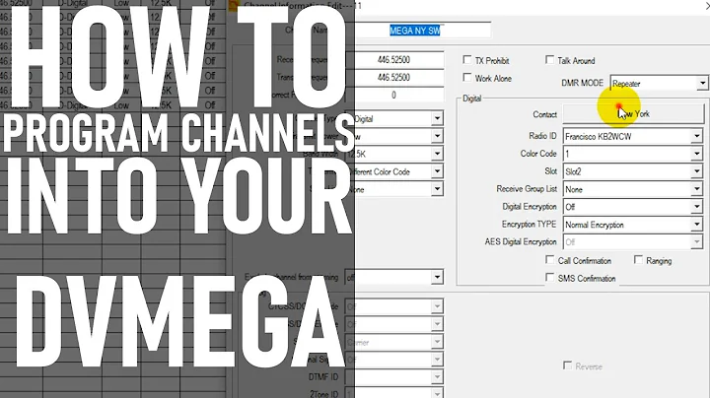Open the Different Color Code dropdown

[x=393, y=171]
